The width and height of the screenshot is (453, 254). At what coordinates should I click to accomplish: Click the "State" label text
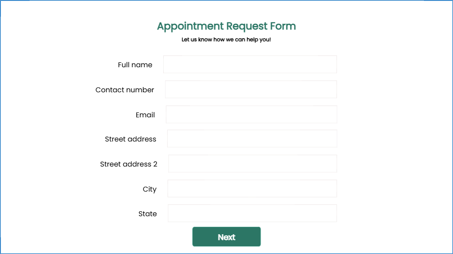pos(147,214)
